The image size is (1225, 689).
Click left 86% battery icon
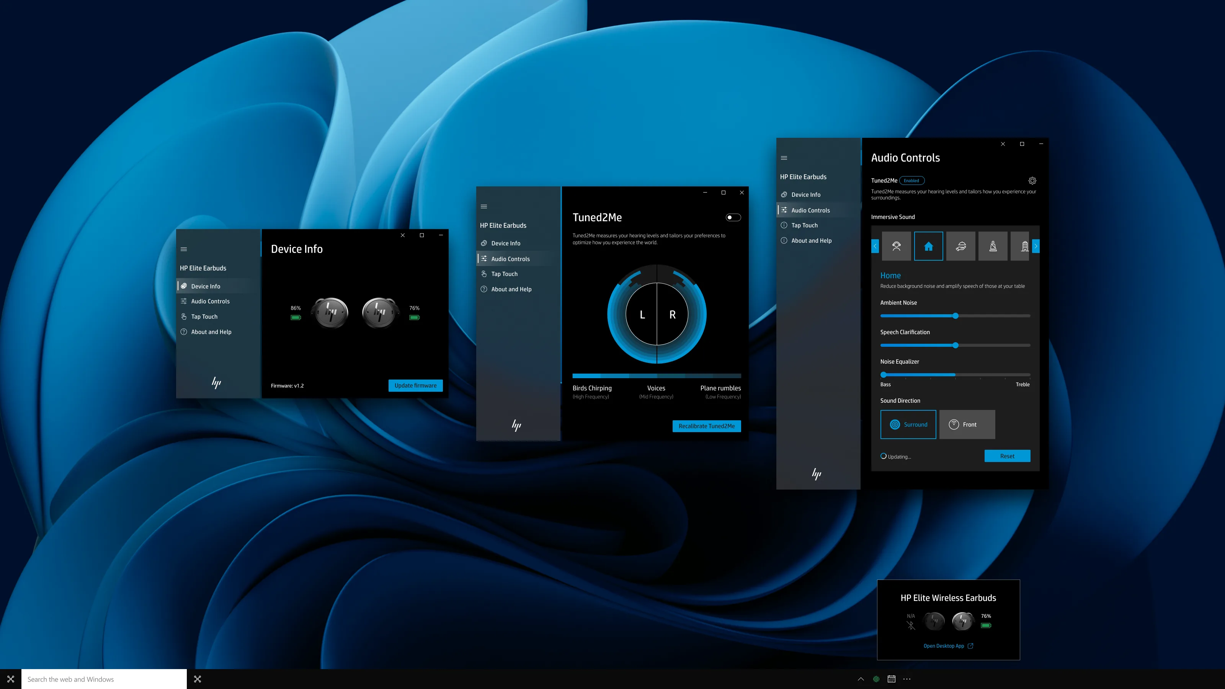pyautogui.click(x=296, y=317)
